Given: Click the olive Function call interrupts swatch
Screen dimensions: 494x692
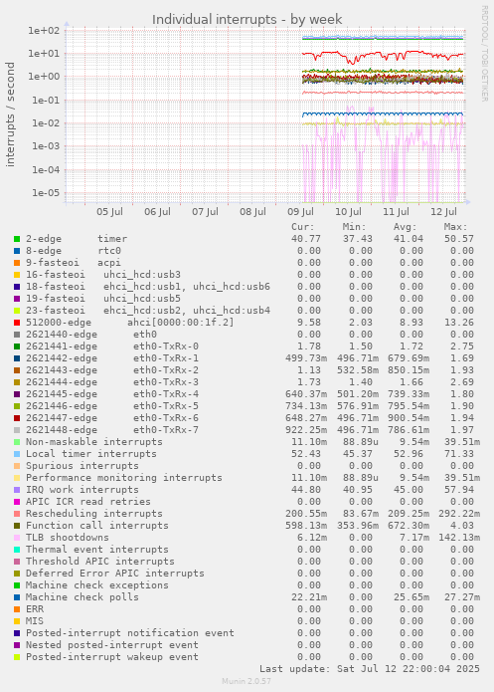Looking at the screenshot, I should click(x=17, y=526).
